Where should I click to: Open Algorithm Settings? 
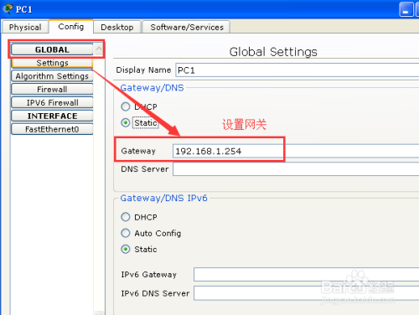52,76
